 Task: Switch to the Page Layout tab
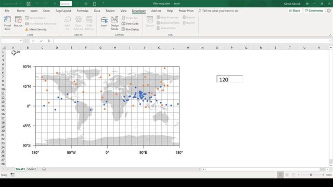(63, 11)
